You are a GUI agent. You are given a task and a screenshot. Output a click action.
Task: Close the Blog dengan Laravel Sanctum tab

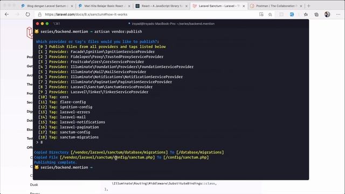(72, 6)
